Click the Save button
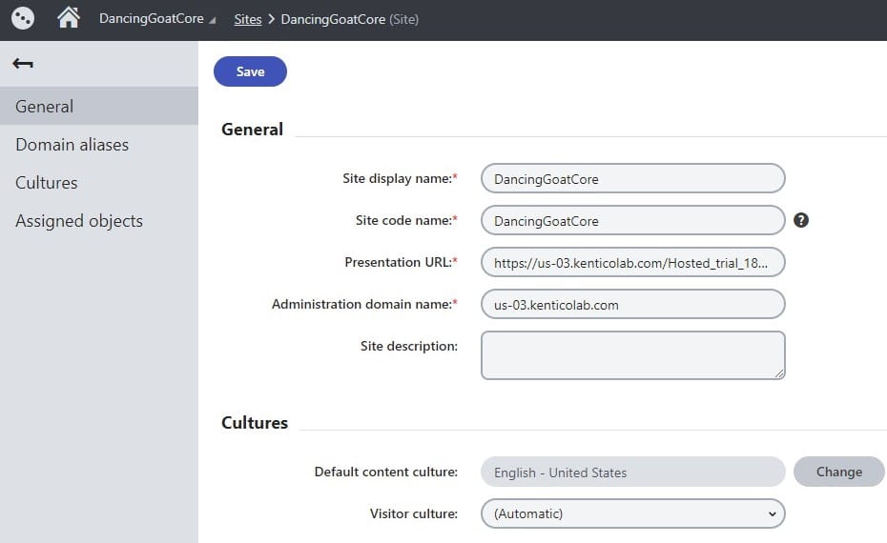Image resolution: width=887 pixels, height=543 pixels. point(250,71)
